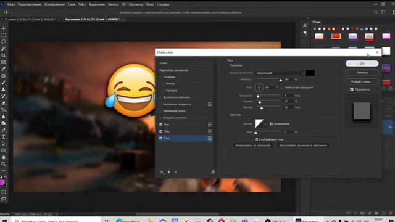
Task: Select the Path Selection tool
Action: (x=4, y=144)
